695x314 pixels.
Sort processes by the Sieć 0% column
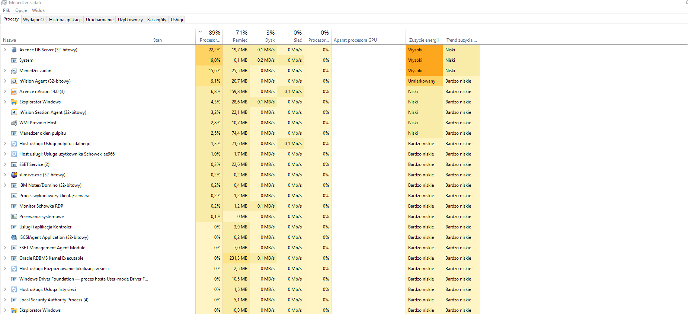(x=291, y=36)
